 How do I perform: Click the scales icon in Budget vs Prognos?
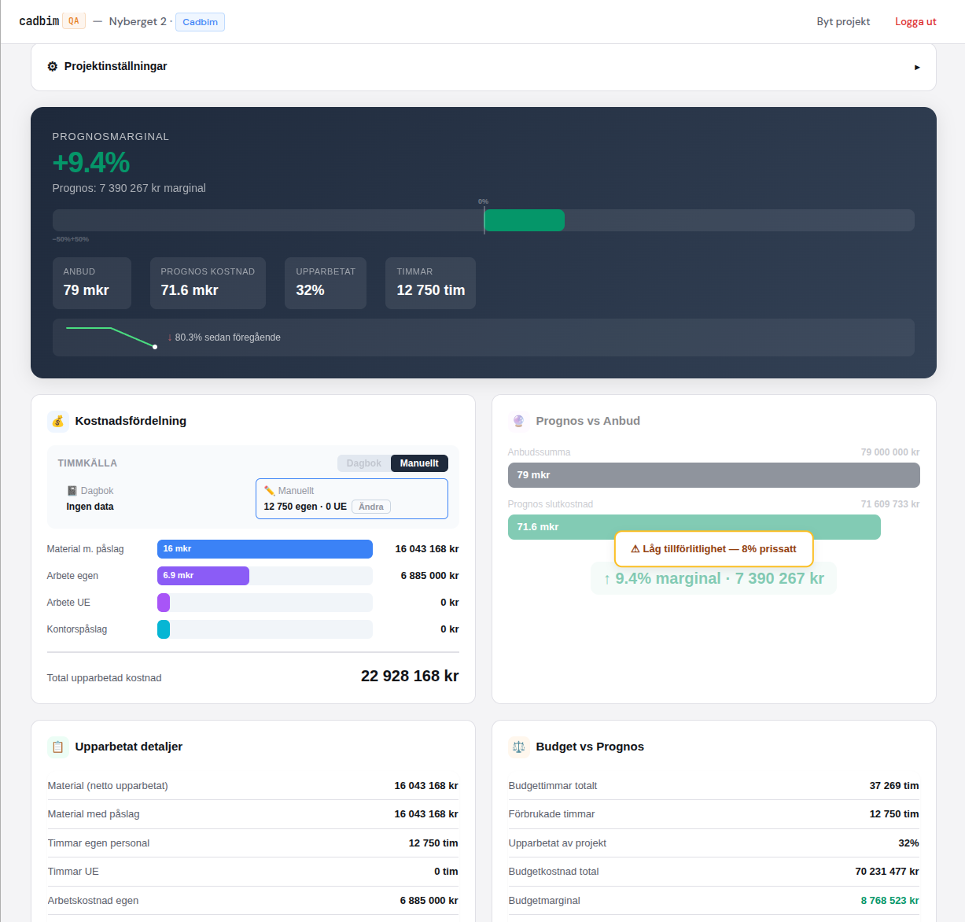click(x=518, y=747)
